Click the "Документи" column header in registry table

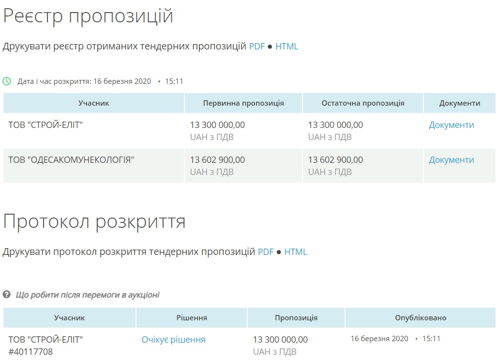[x=460, y=103]
